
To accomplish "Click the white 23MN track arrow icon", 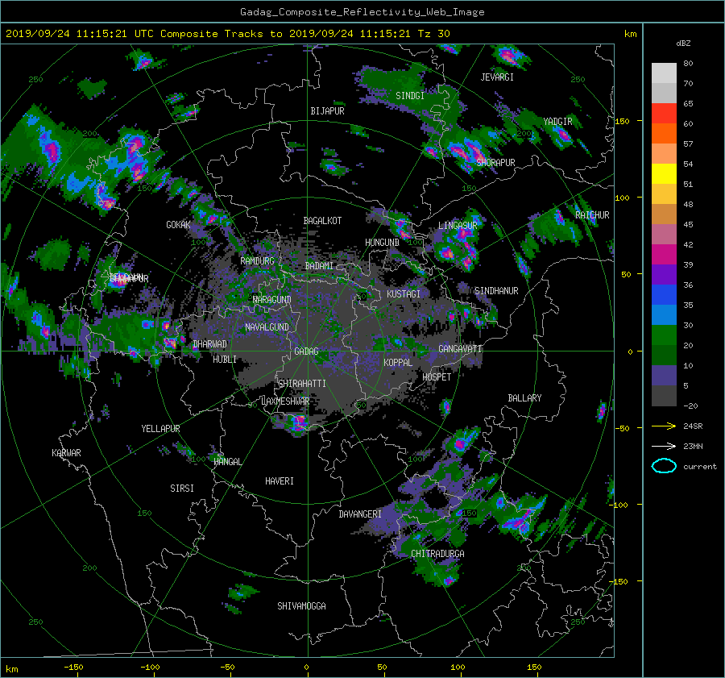I will point(664,446).
